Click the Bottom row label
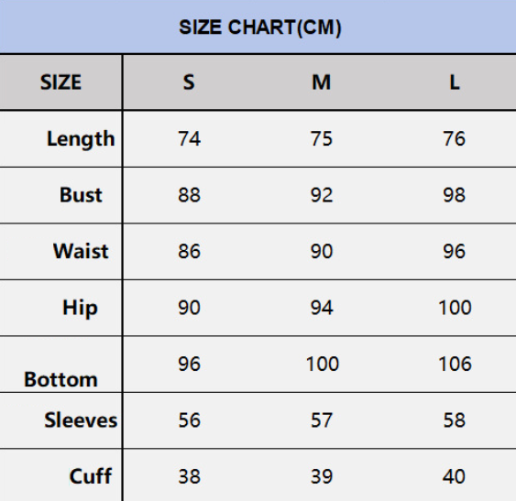 60,379
